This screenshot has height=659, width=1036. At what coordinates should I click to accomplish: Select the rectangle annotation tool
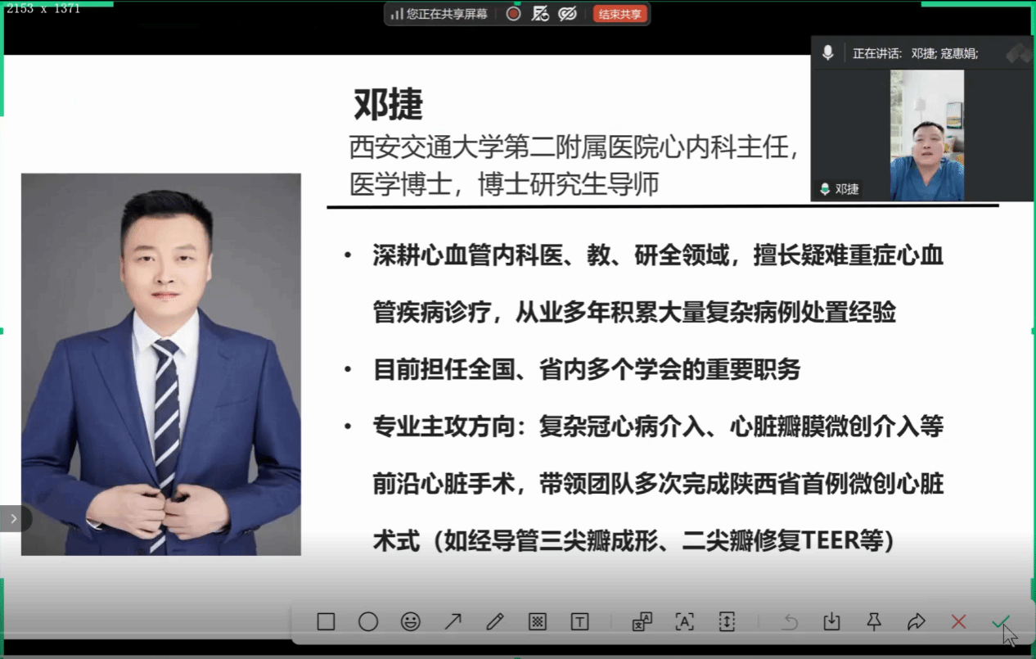pos(326,622)
